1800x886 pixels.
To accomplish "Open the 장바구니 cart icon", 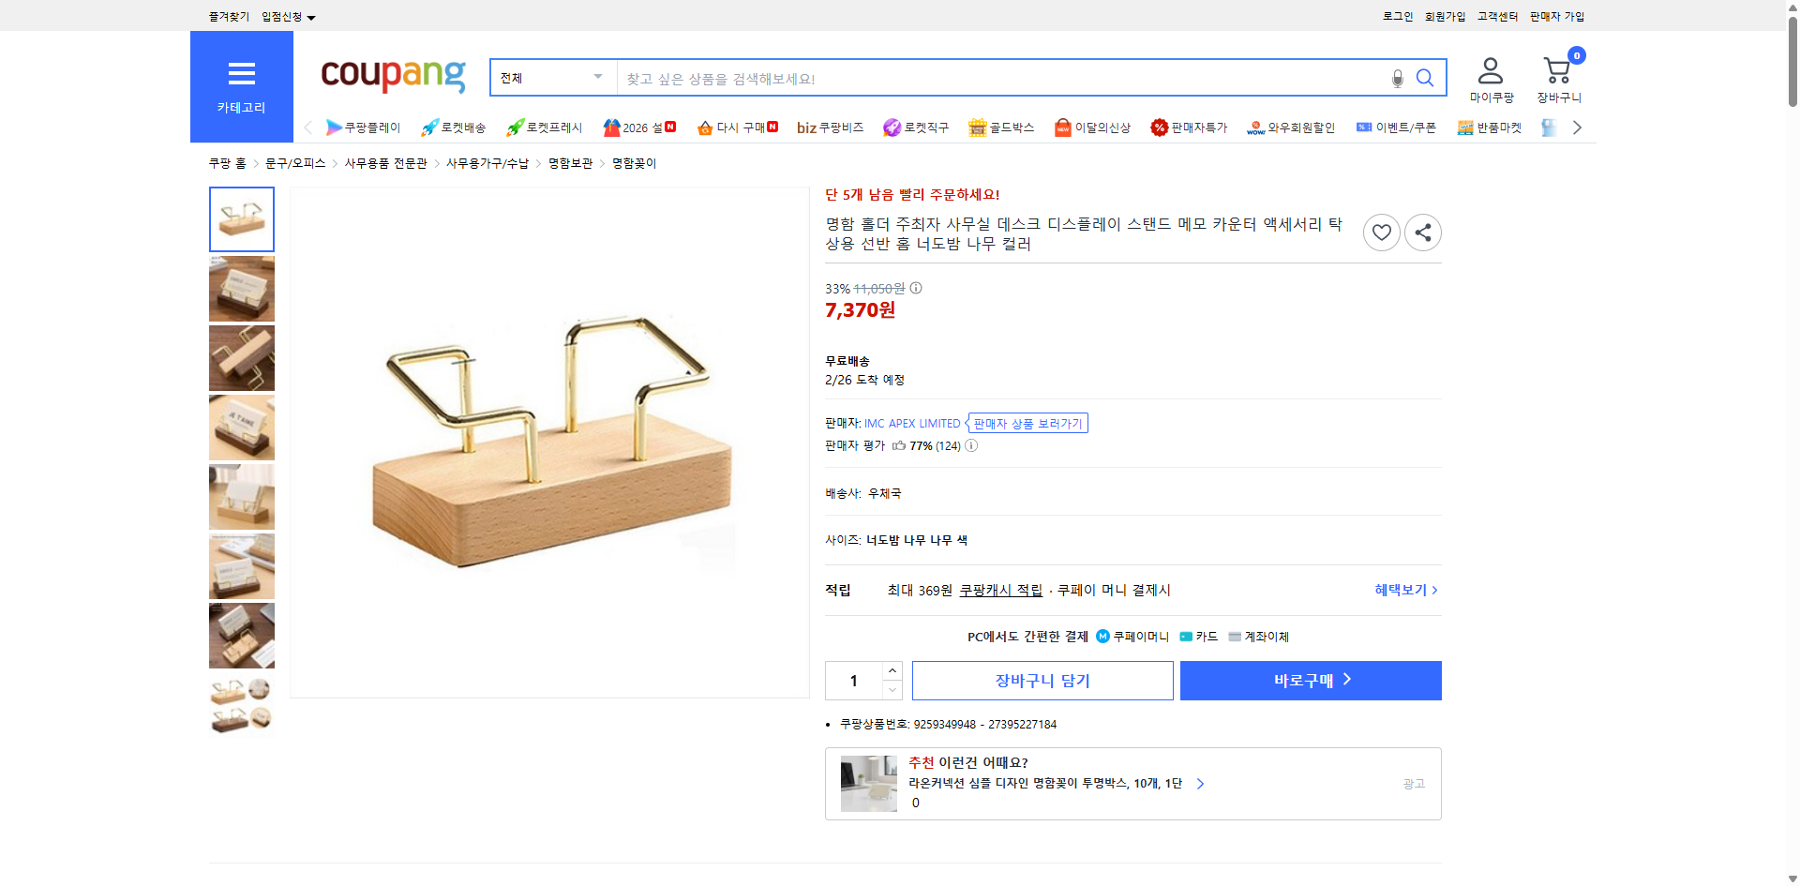I will tap(1557, 70).
